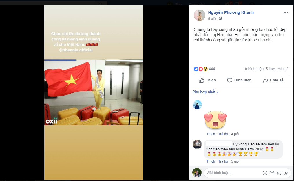
Task: View the 5 lượt chia sẻ shares
Action: point(277,69)
